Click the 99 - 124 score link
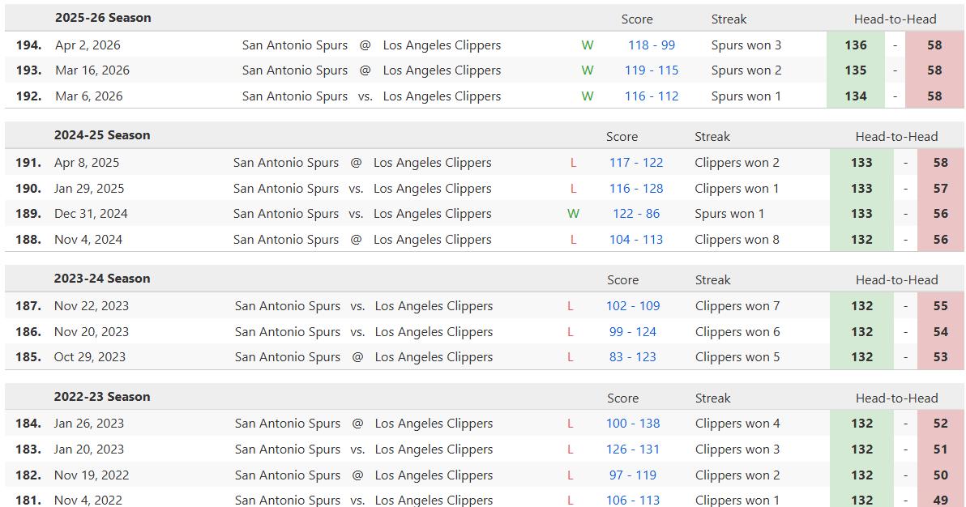 (x=632, y=332)
